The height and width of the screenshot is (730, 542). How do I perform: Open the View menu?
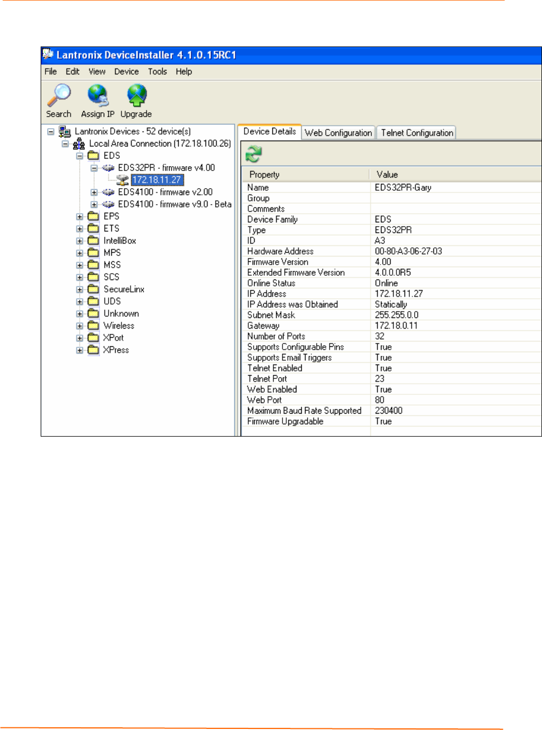pyautogui.click(x=97, y=72)
